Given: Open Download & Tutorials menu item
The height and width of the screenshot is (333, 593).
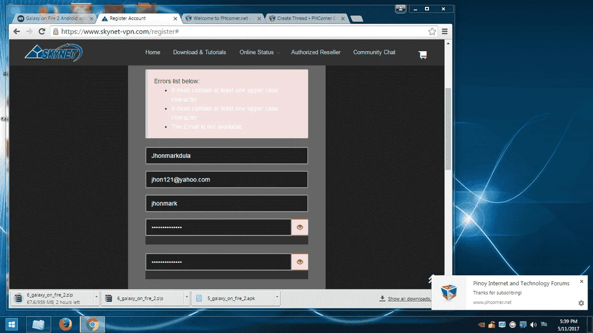Looking at the screenshot, I should pyautogui.click(x=200, y=52).
